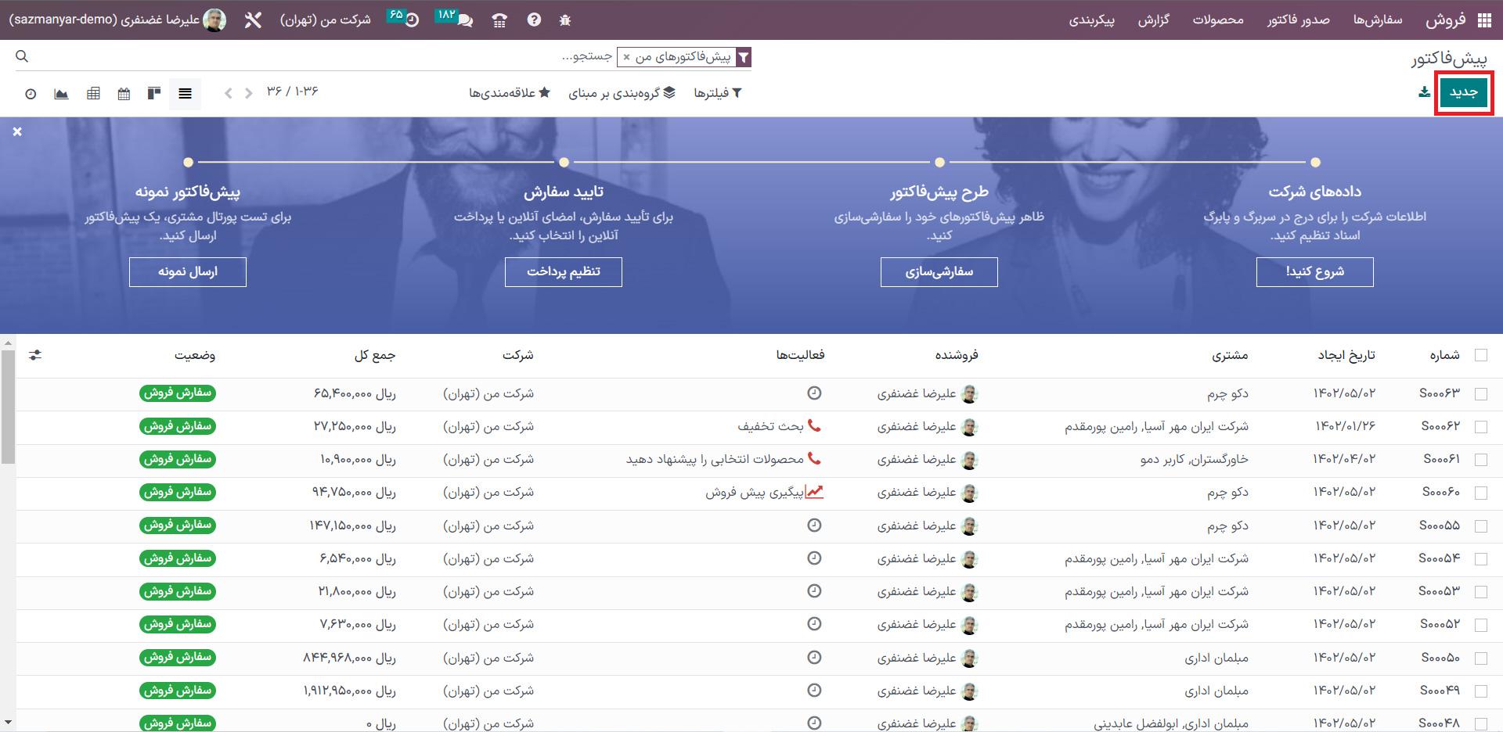Viewport: 1503px width, 732px height.
Task: Open company switcher شرکت من (تهران)
Action: pos(326,20)
